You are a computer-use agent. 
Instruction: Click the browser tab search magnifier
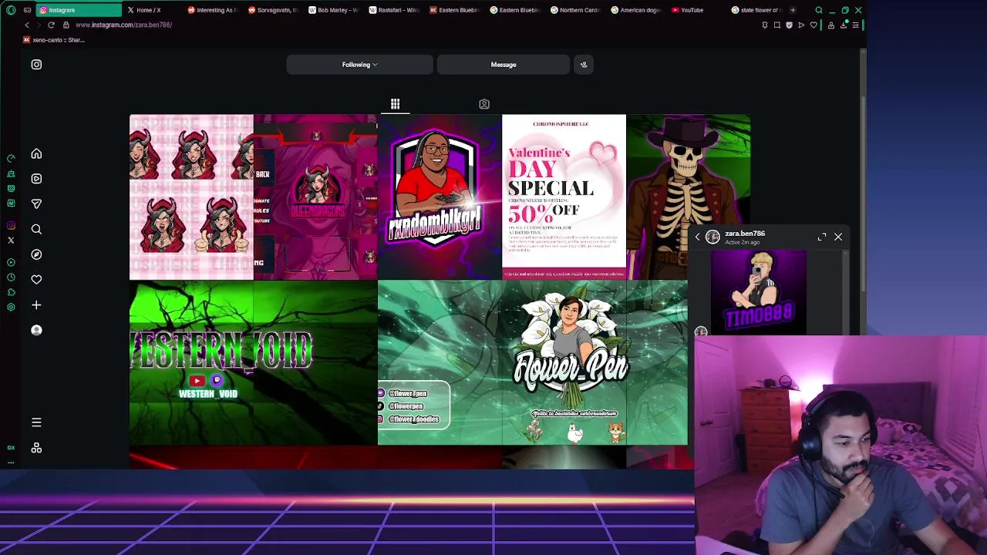(819, 10)
